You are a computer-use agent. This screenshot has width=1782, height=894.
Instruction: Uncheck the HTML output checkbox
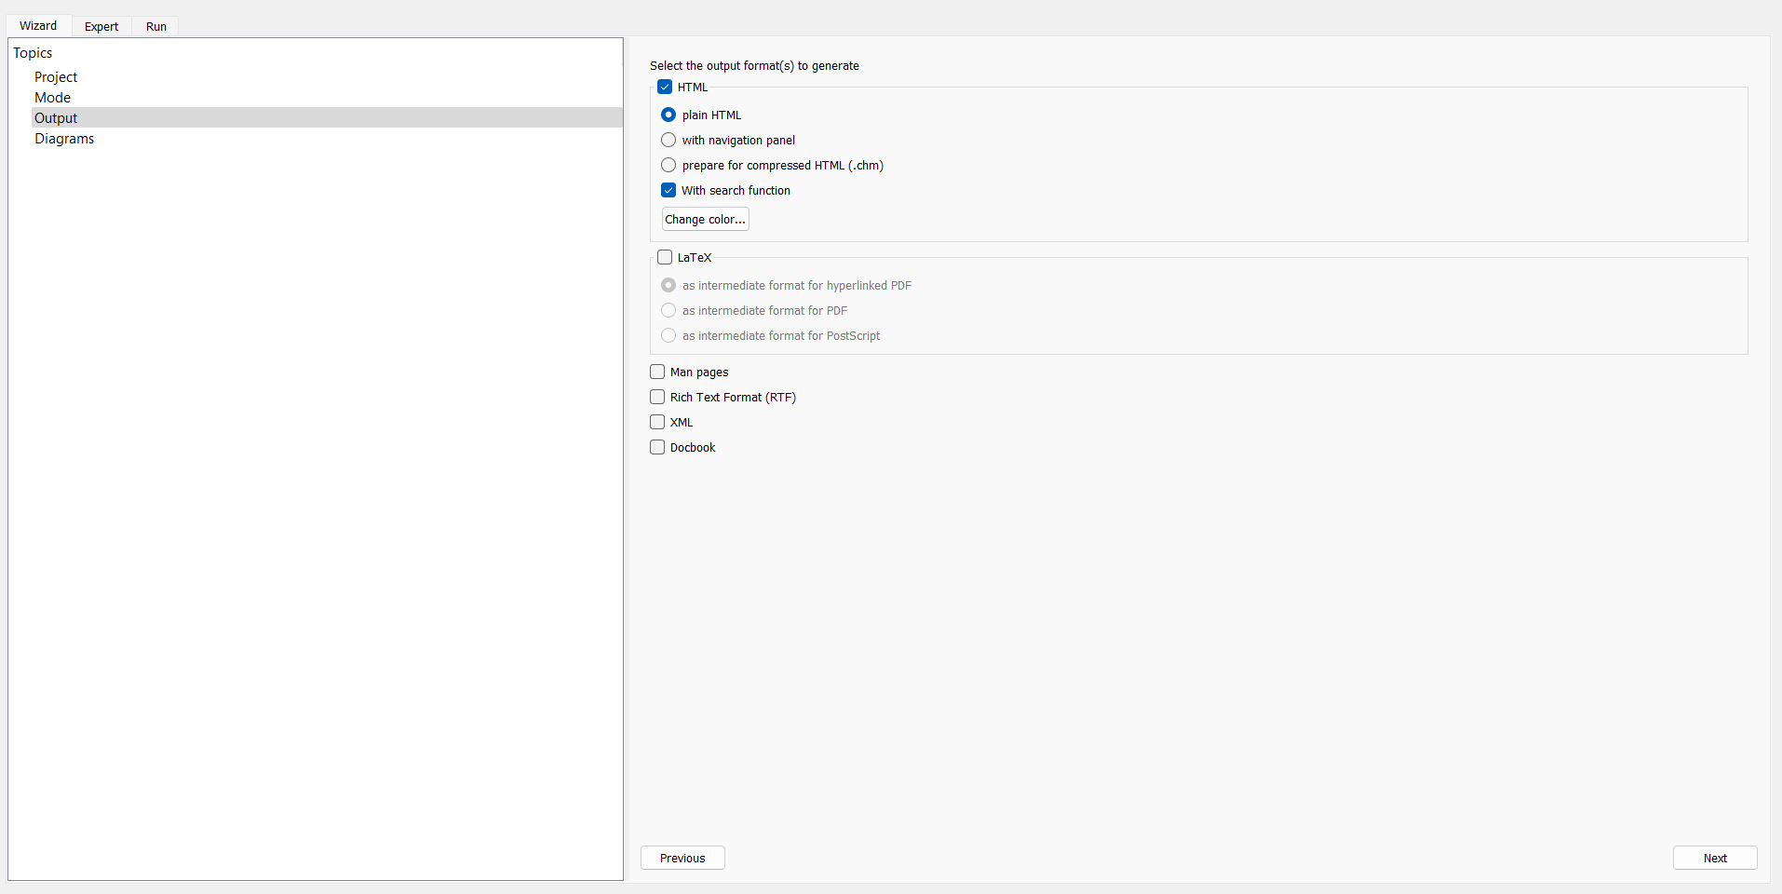665,88
